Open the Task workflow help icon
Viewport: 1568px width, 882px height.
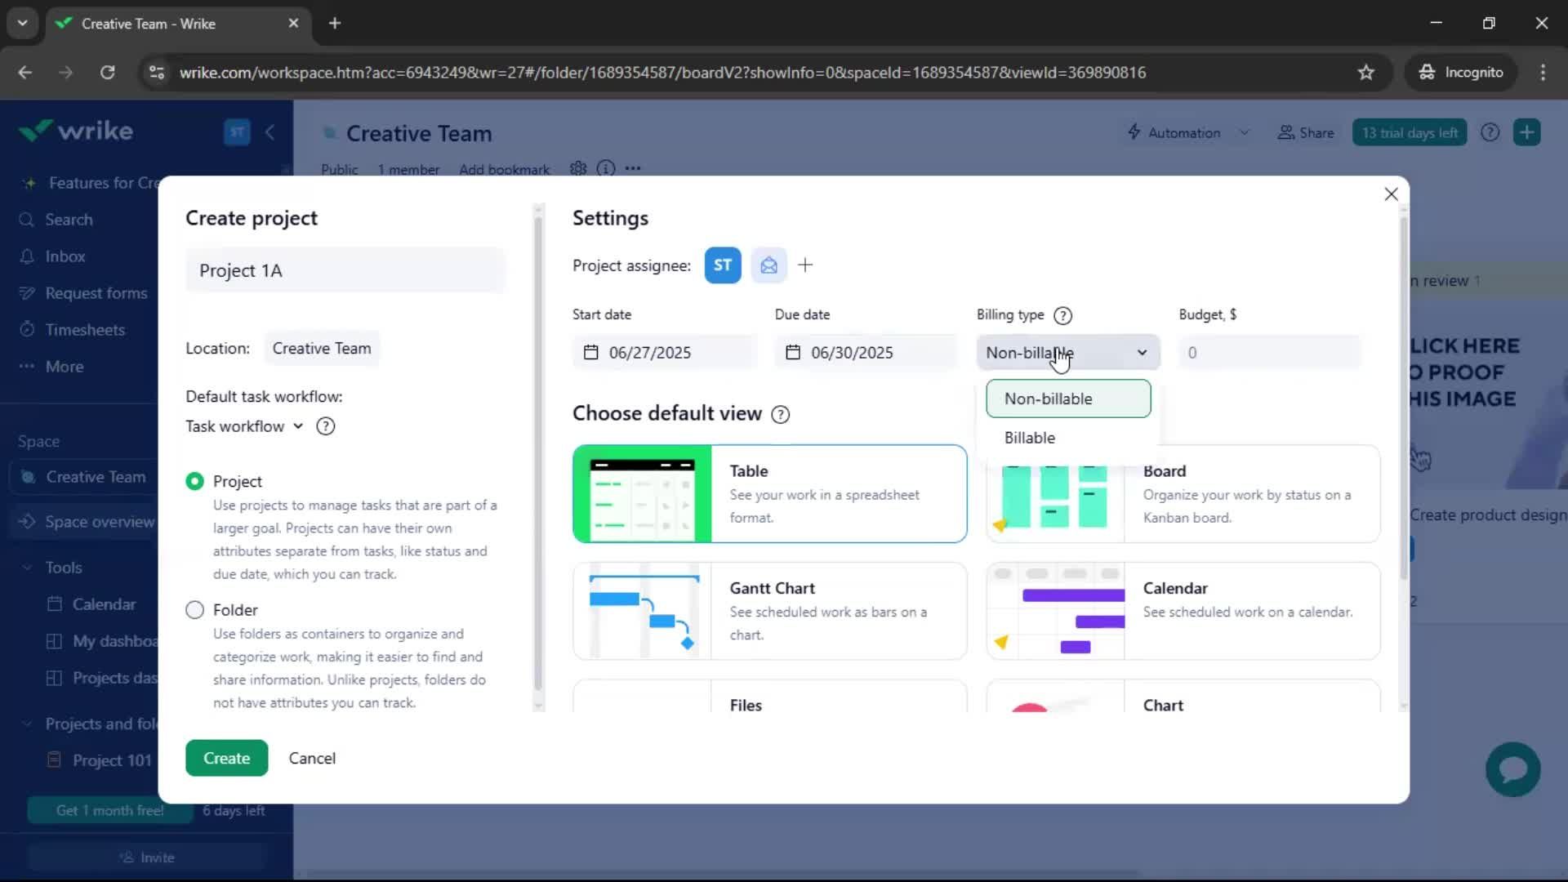325,426
